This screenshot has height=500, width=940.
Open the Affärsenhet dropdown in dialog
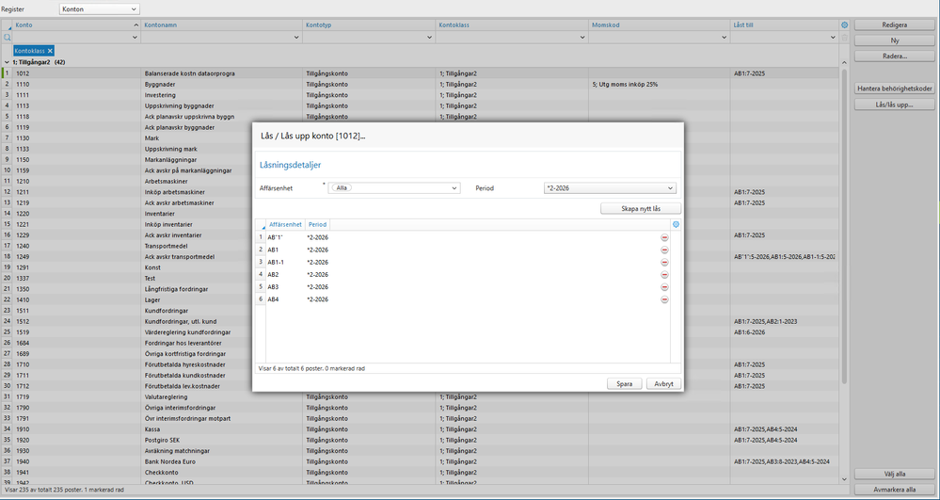[454, 188]
